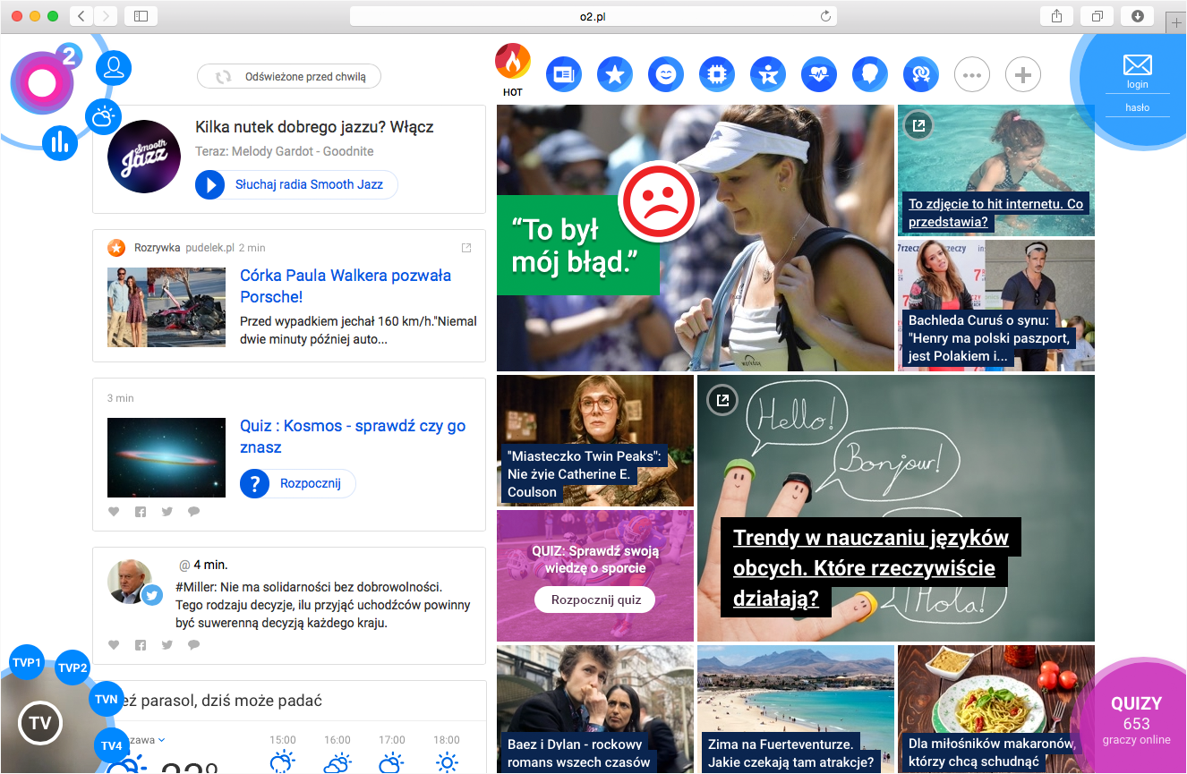Viewport: 1187px width, 774px height.
Task: Open the user profile bubble icon
Action: pyautogui.click(x=114, y=68)
